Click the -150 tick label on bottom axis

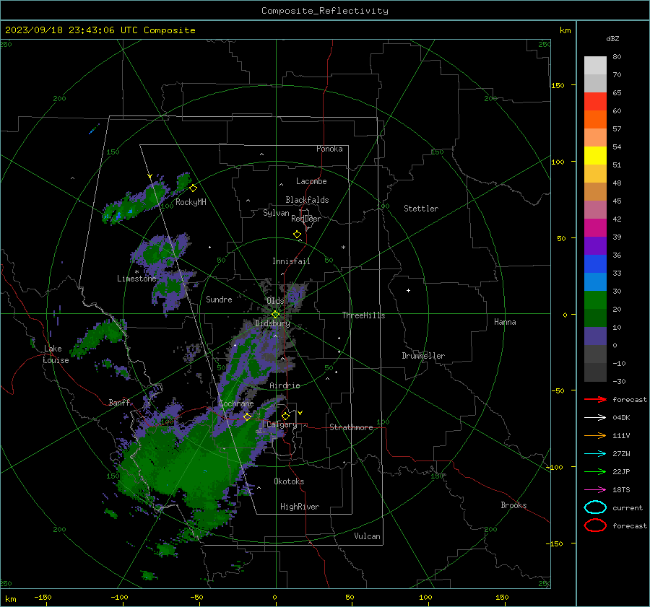pyautogui.click(x=43, y=597)
